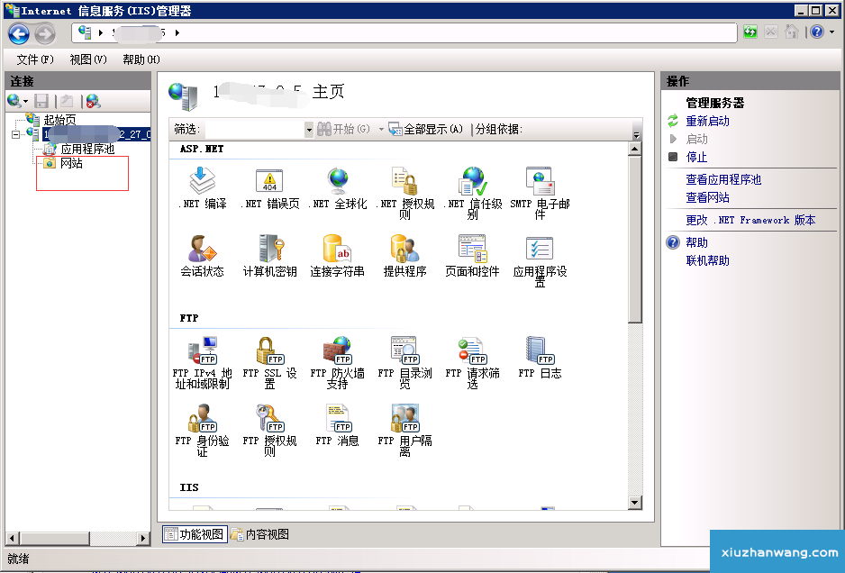Image resolution: width=845 pixels, height=573 pixels.
Task: Open the .NET 全球化 feature
Action: [337, 187]
